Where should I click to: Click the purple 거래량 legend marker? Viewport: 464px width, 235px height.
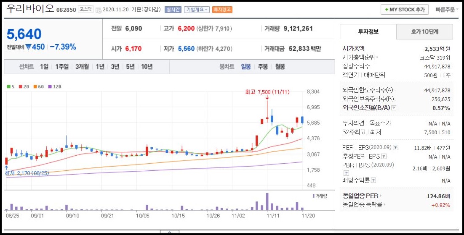pos(313,196)
